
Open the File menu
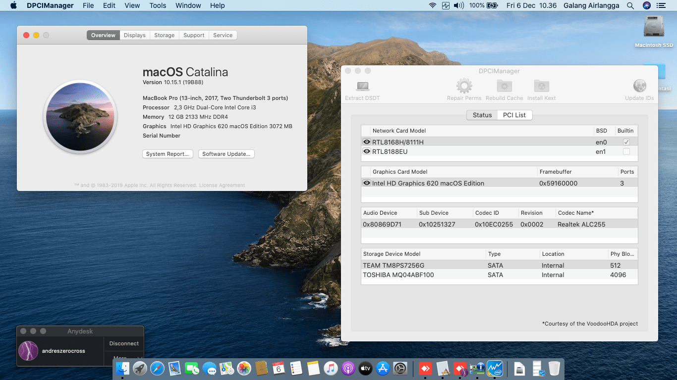point(88,5)
